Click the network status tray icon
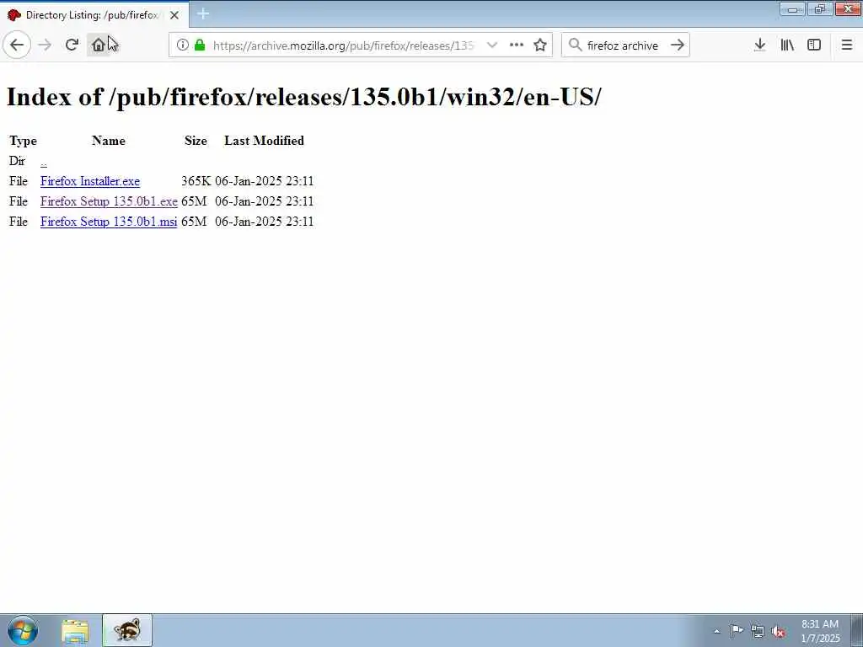The height and width of the screenshot is (647, 863). [x=758, y=631]
